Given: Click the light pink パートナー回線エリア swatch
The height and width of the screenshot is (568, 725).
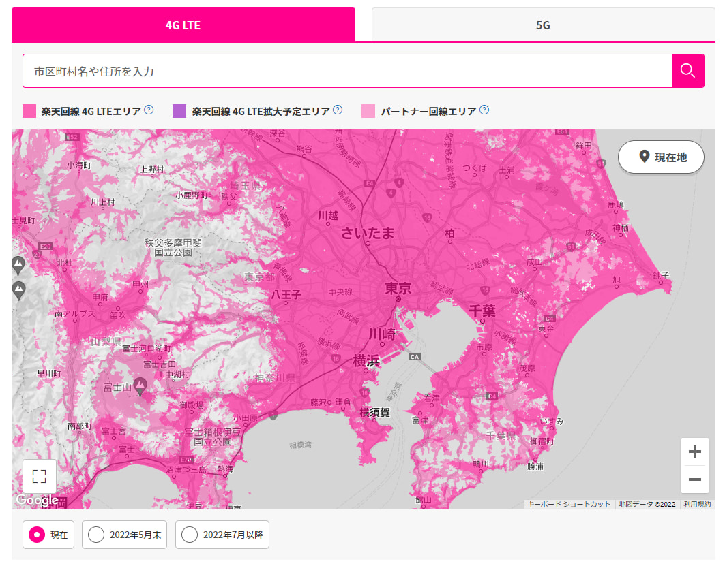Looking at the screenshot, I should (x=368, y=111).
